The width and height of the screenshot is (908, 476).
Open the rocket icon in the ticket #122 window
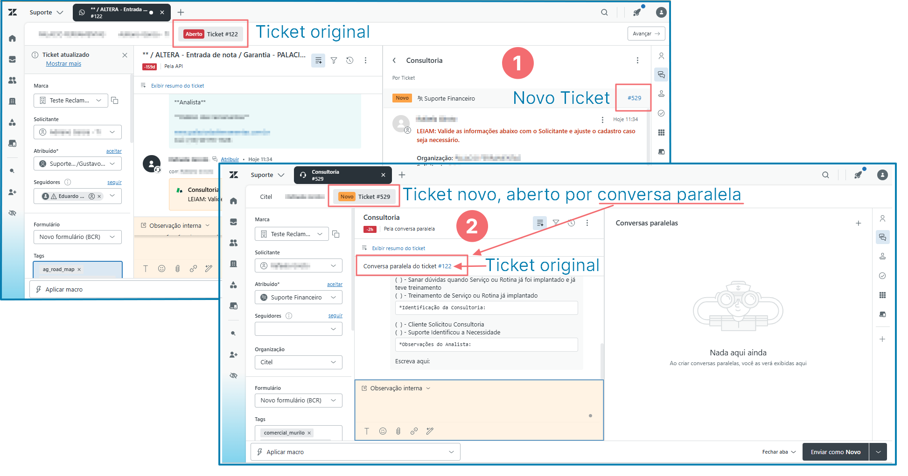[637, 13]
